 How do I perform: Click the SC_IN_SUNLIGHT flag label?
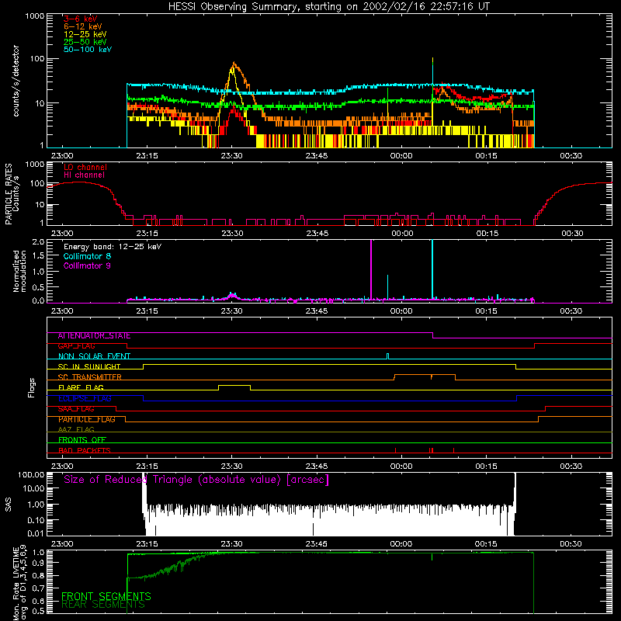click(89, 366)
